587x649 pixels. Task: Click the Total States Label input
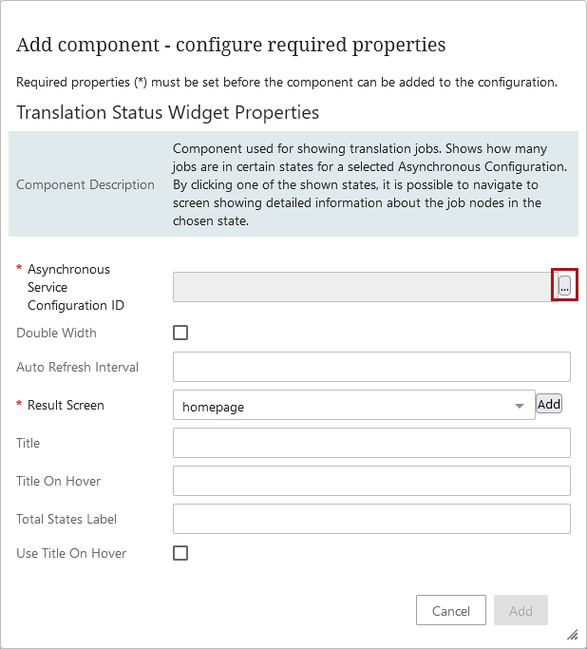pyautogui.click(x=371, y=519)
